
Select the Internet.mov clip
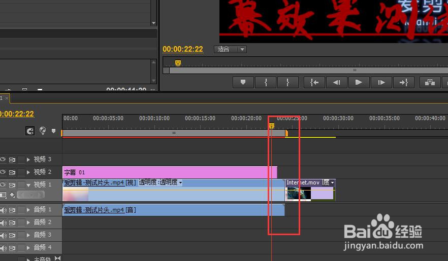310,191
